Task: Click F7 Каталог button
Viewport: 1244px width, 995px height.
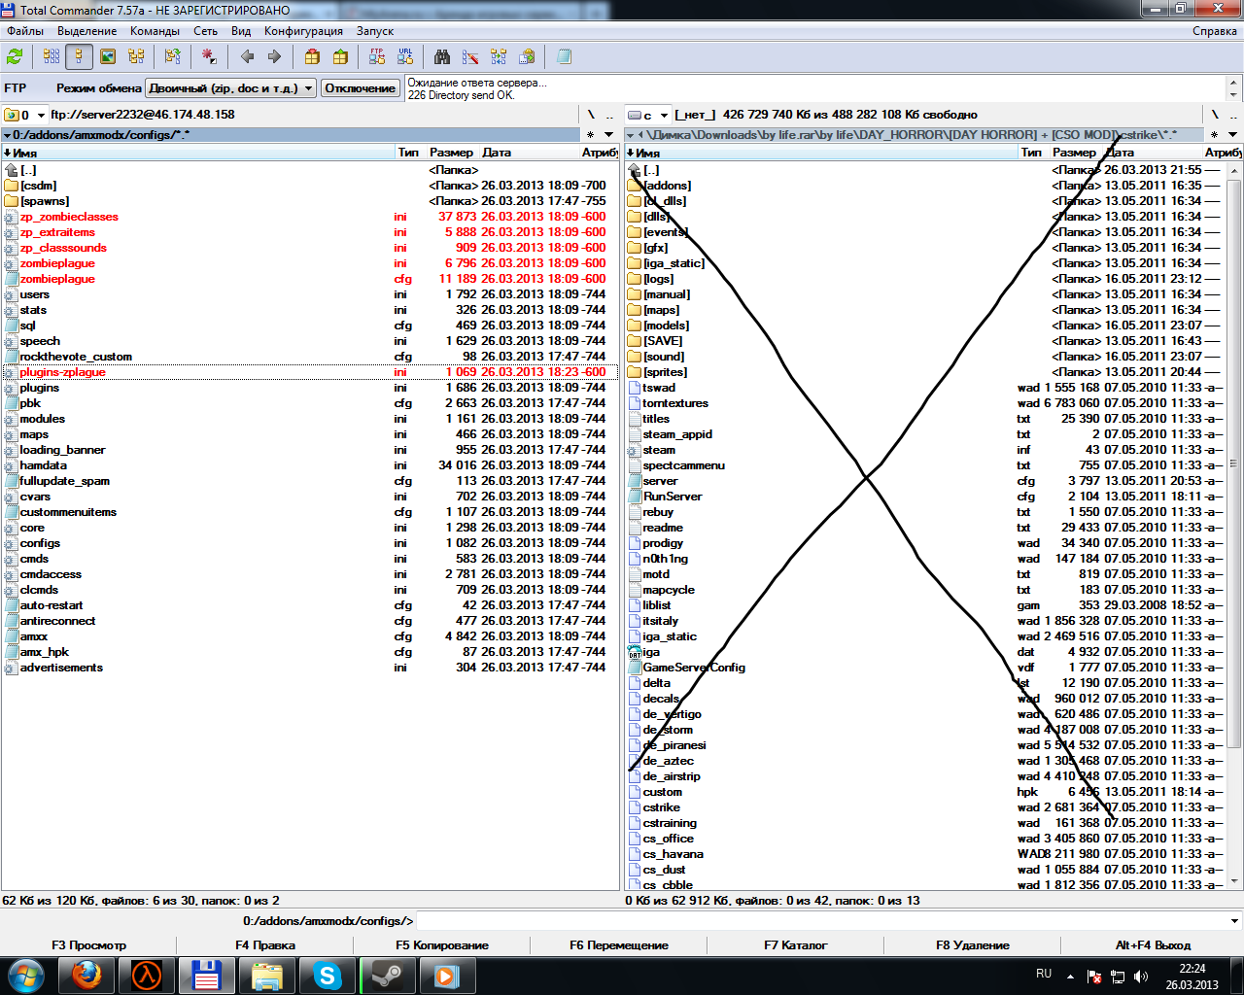Action: [x=796, y=945]
